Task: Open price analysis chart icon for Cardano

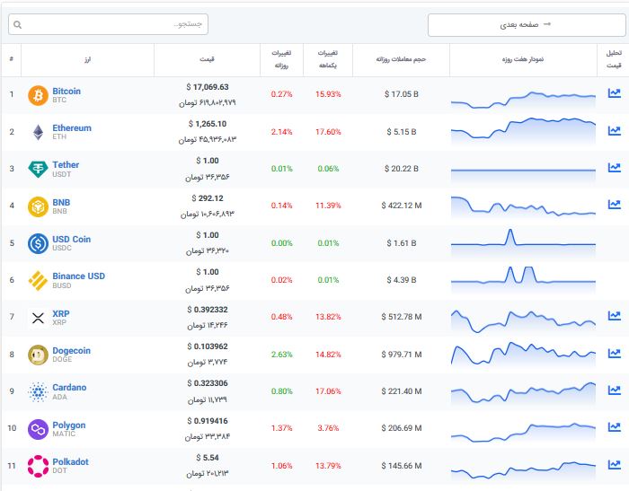Action: 614,390
